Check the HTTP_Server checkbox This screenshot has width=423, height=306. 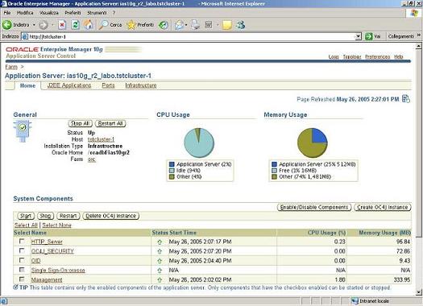point(22,242)
